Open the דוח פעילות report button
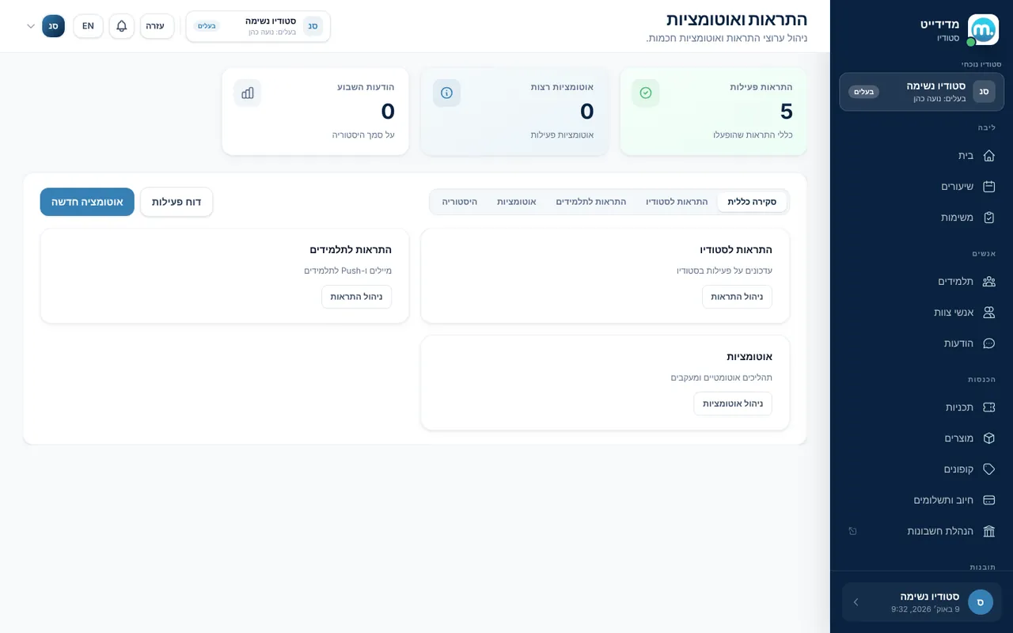Viewport: 1013px width, 633px height. point(176,202)
